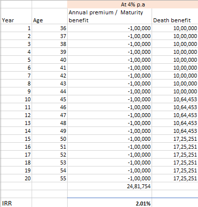
Task: Click the 'Death benefit' header cell
Action: (175, 16)
